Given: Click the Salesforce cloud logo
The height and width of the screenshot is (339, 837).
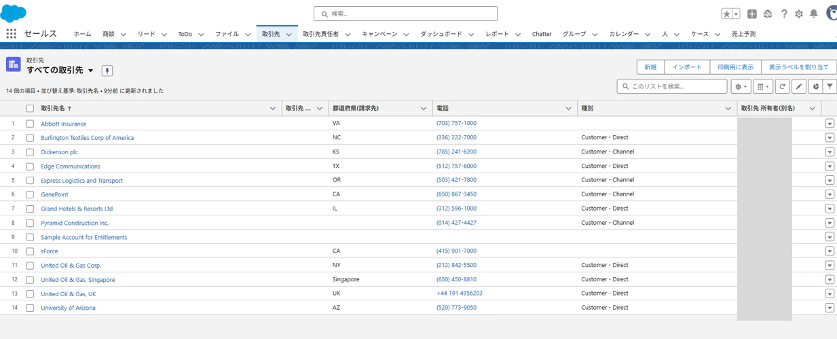Looking at the screenshot, I should [13, 12].
